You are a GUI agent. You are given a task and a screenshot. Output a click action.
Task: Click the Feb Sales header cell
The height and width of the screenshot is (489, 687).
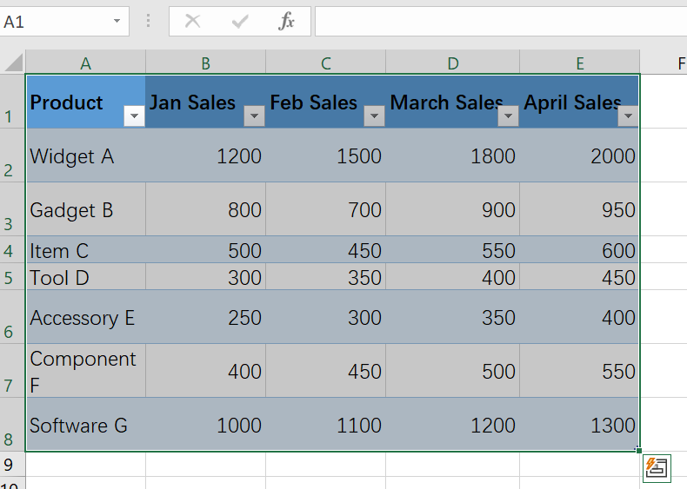coord(325,102)
